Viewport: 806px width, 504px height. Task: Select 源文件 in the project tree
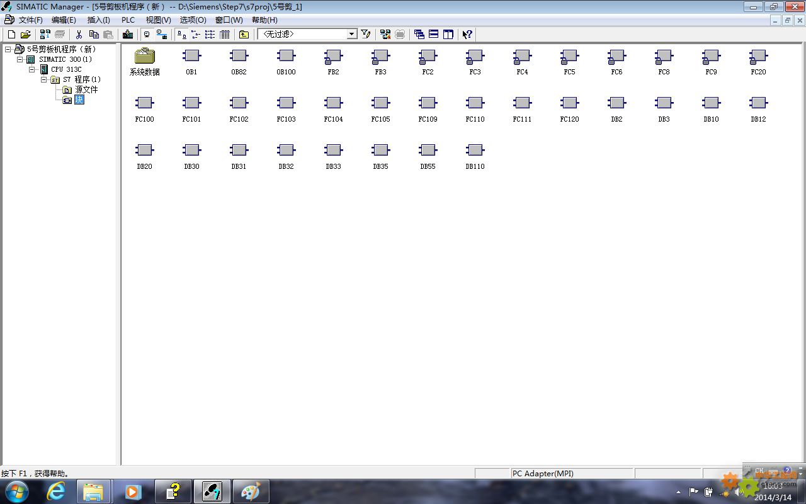[86, 89]
